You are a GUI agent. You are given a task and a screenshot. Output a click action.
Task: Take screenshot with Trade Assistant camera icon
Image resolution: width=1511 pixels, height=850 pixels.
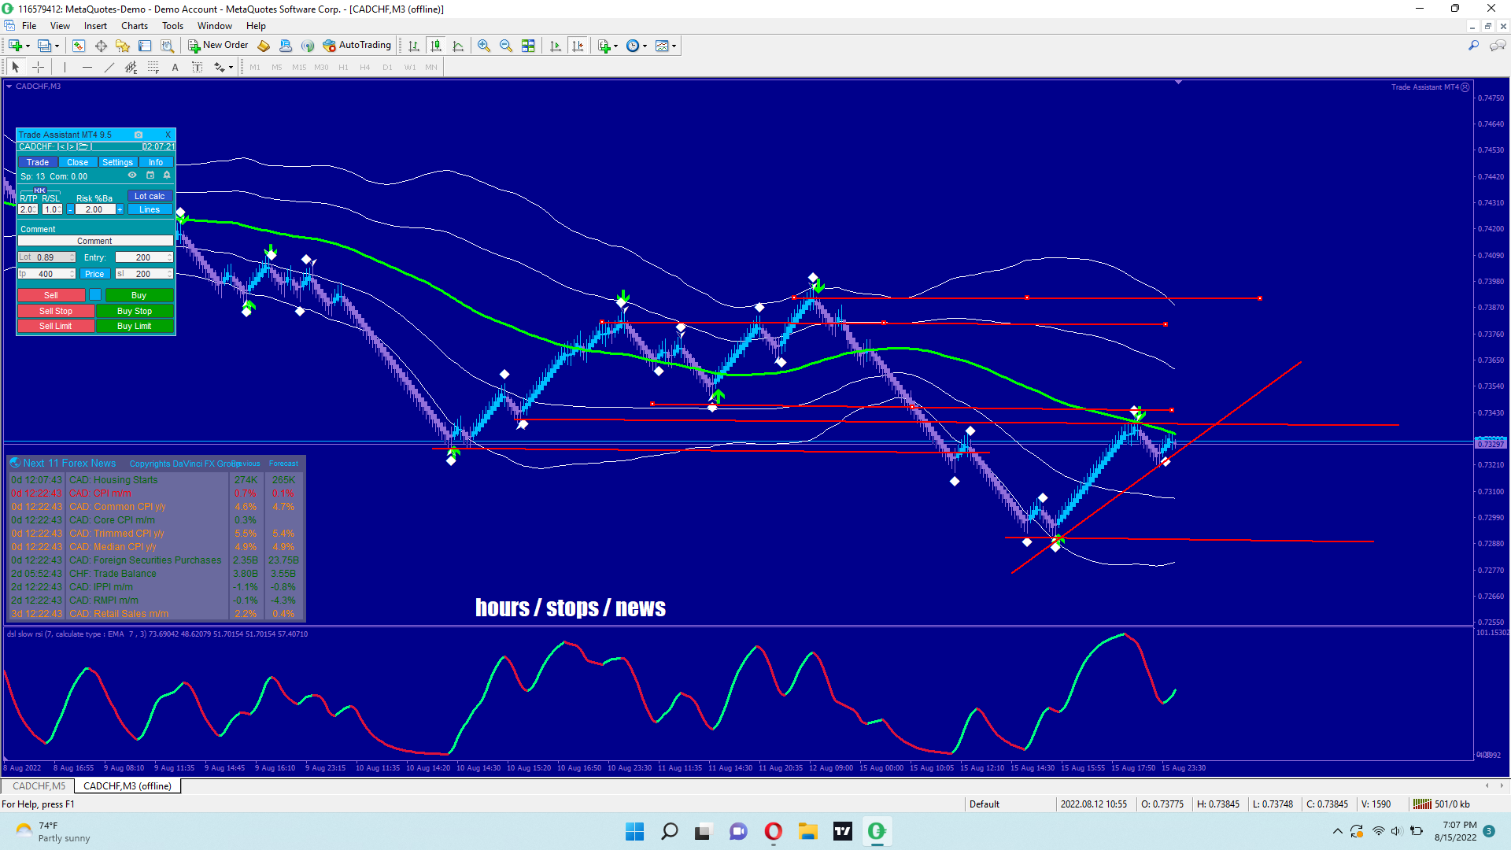pyautogui.click(x=139, y=135)
